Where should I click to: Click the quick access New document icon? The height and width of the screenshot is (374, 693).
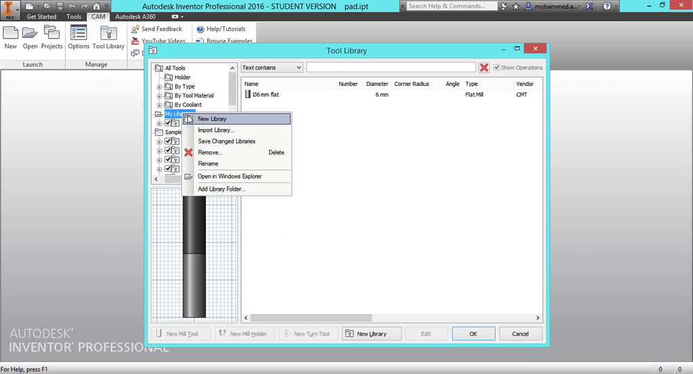click(x=29, y=6)
